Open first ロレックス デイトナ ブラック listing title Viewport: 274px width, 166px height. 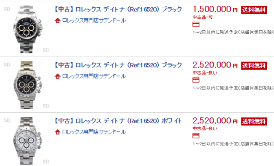pyautogui.click(x=118, y=9)
